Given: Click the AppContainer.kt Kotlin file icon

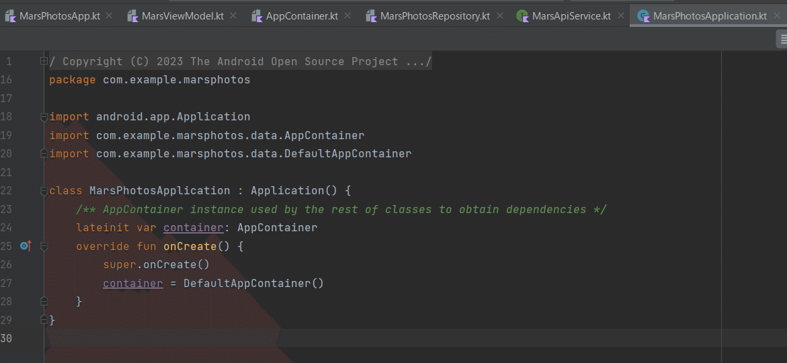Looking at the screenshot, I should click(x=257, y=16).
